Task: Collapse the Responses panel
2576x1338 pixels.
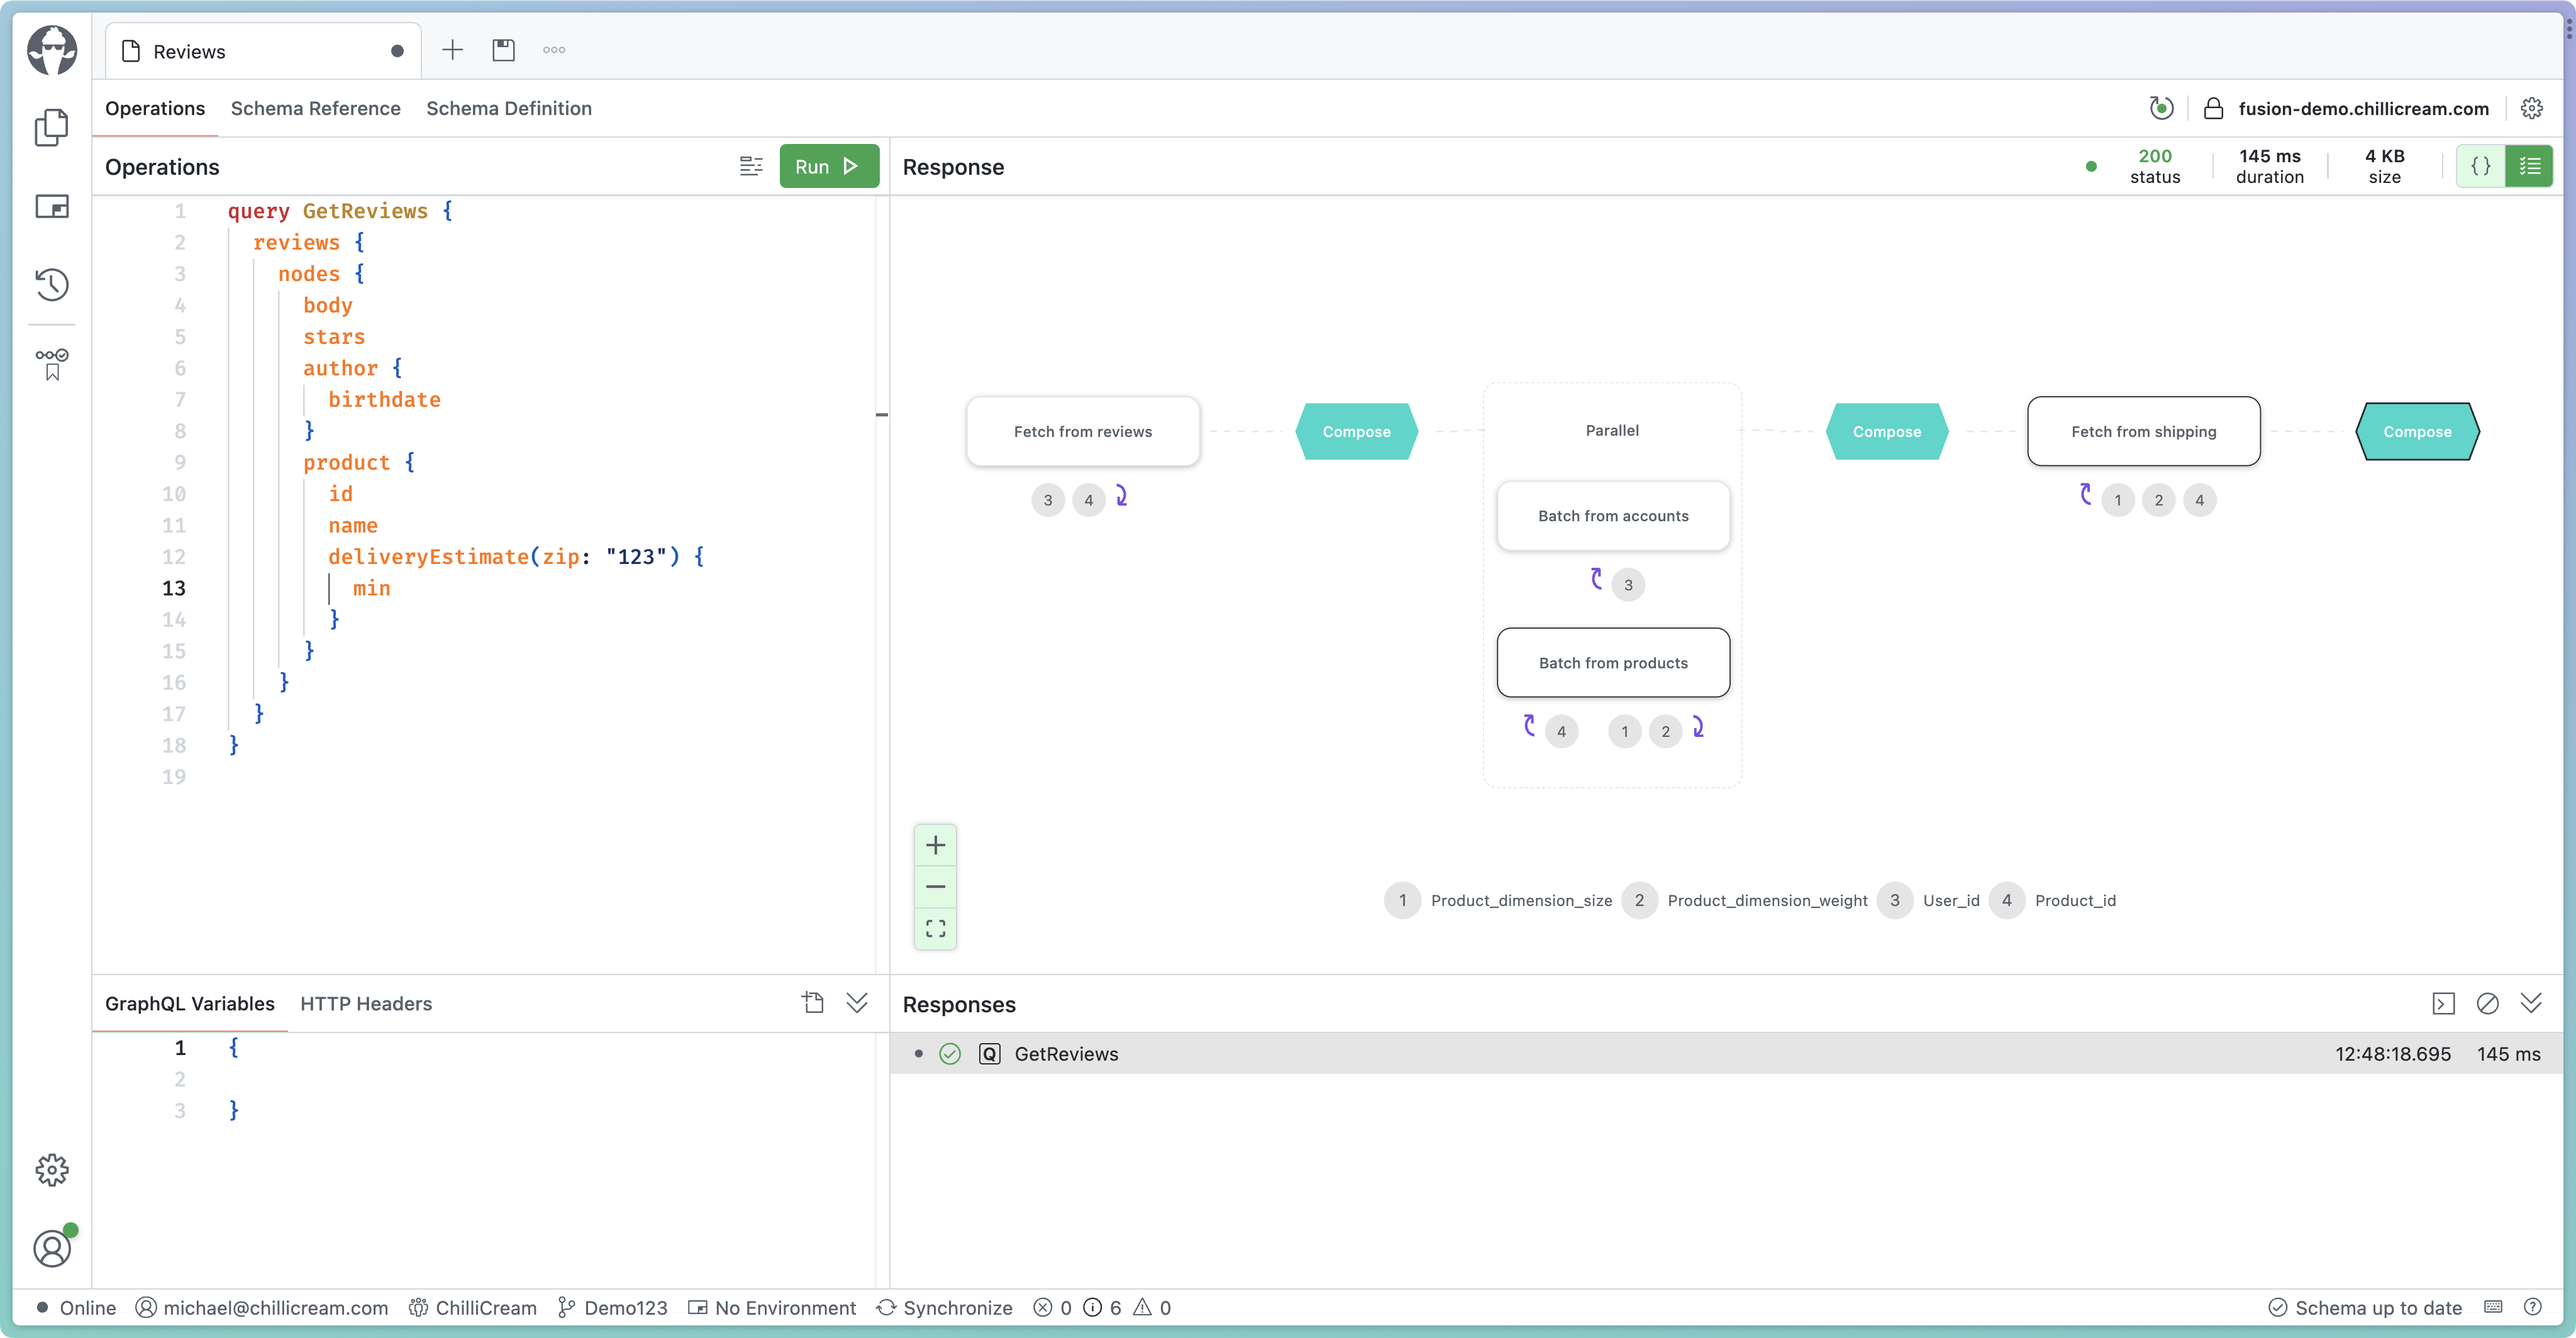Action: 2531,1004
